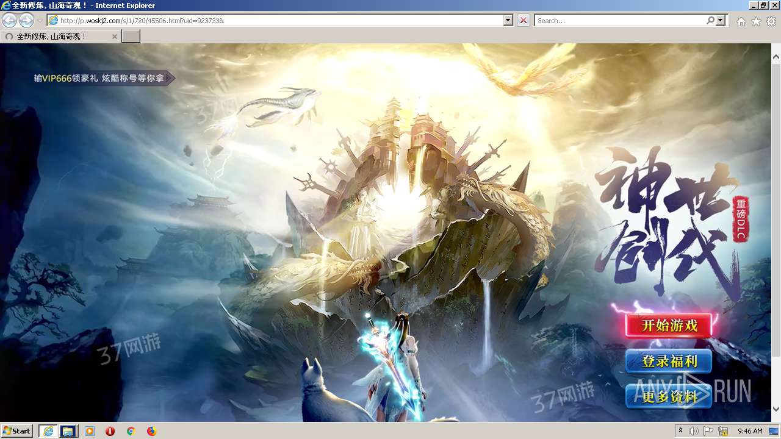This screenshot has height=439, width=781.
Task: Open Firefox taskbar icon
Action: pos(151,431)
